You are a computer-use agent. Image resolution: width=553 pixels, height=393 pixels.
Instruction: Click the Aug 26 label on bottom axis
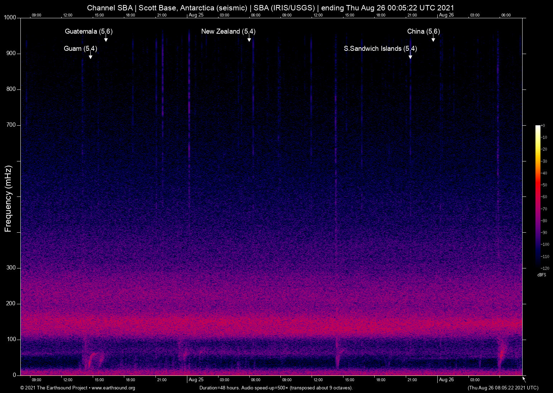point(446,380)
